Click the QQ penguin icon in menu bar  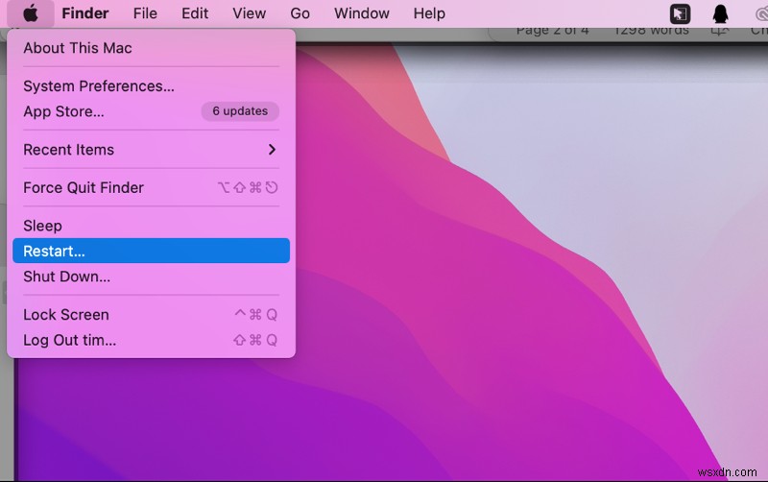pyautogui.click(x=720, y=13)
